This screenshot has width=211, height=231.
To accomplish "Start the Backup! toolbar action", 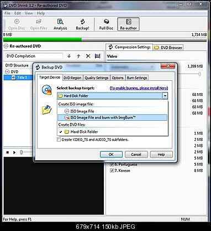I will tap(82, 24).
